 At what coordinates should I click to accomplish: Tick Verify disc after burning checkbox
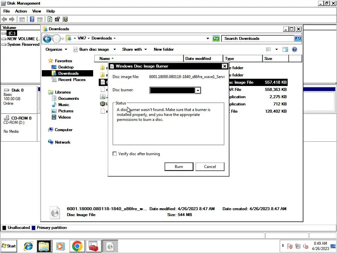(115, 154)
